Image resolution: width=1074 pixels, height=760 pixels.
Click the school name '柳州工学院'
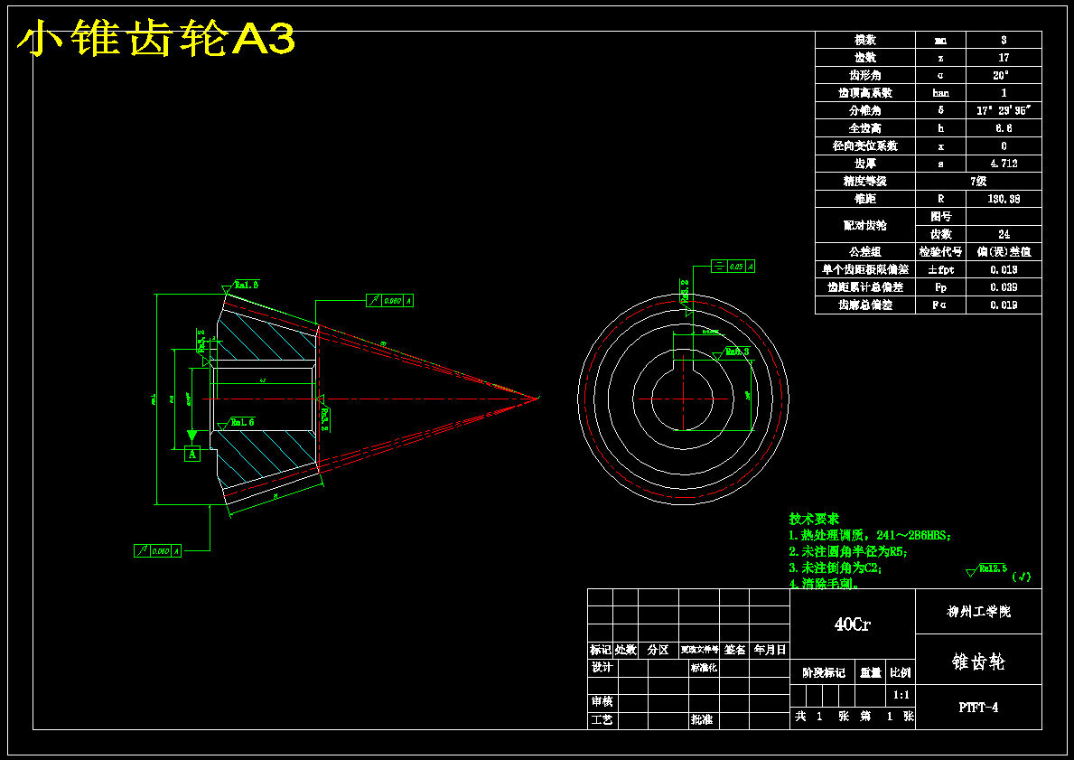point(979,612)
